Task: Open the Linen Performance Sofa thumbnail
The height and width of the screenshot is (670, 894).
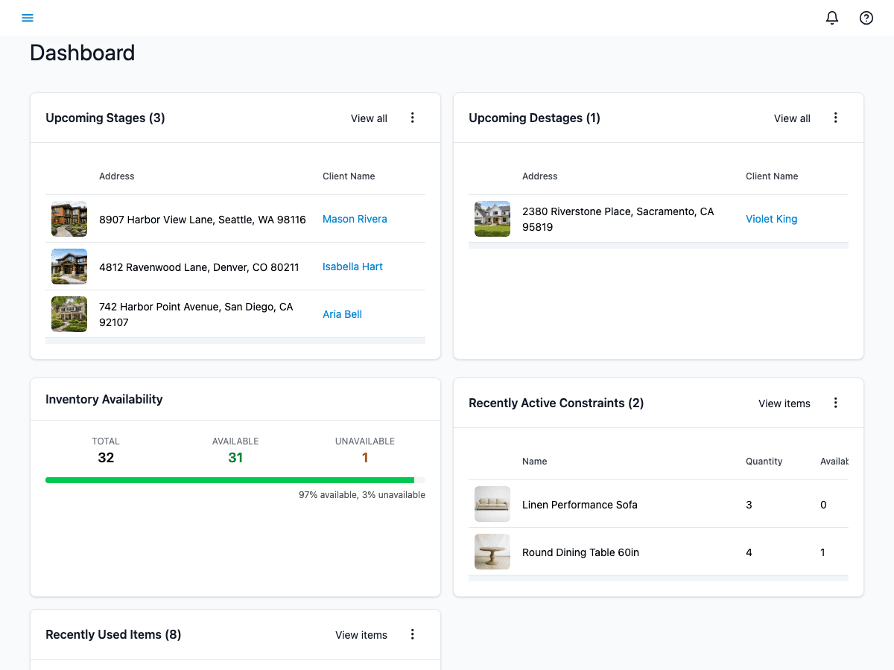Action: 492,504
